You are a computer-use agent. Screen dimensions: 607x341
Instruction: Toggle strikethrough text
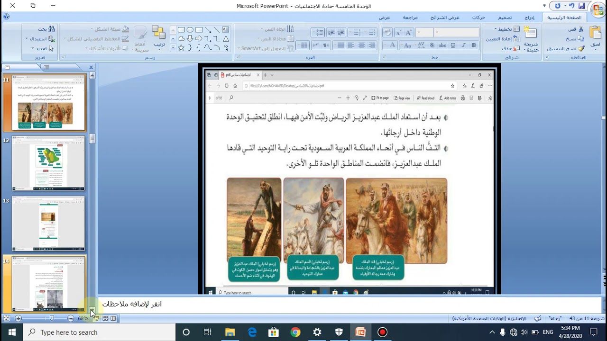click(442, 45)
